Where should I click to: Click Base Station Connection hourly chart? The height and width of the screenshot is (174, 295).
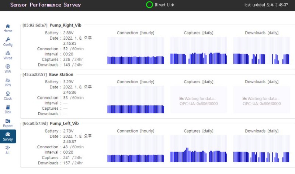coord(136,99)
